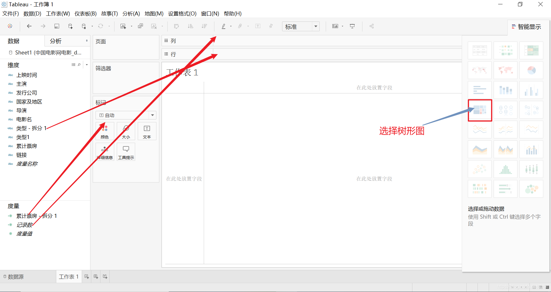Viewport: 551px width, 292px height.
Task: Click the Size (大小) marks button
Action: pos(126,131)
